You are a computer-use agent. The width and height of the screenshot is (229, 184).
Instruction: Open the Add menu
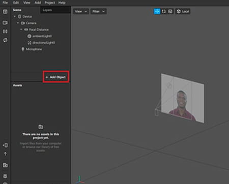(38, 3)
